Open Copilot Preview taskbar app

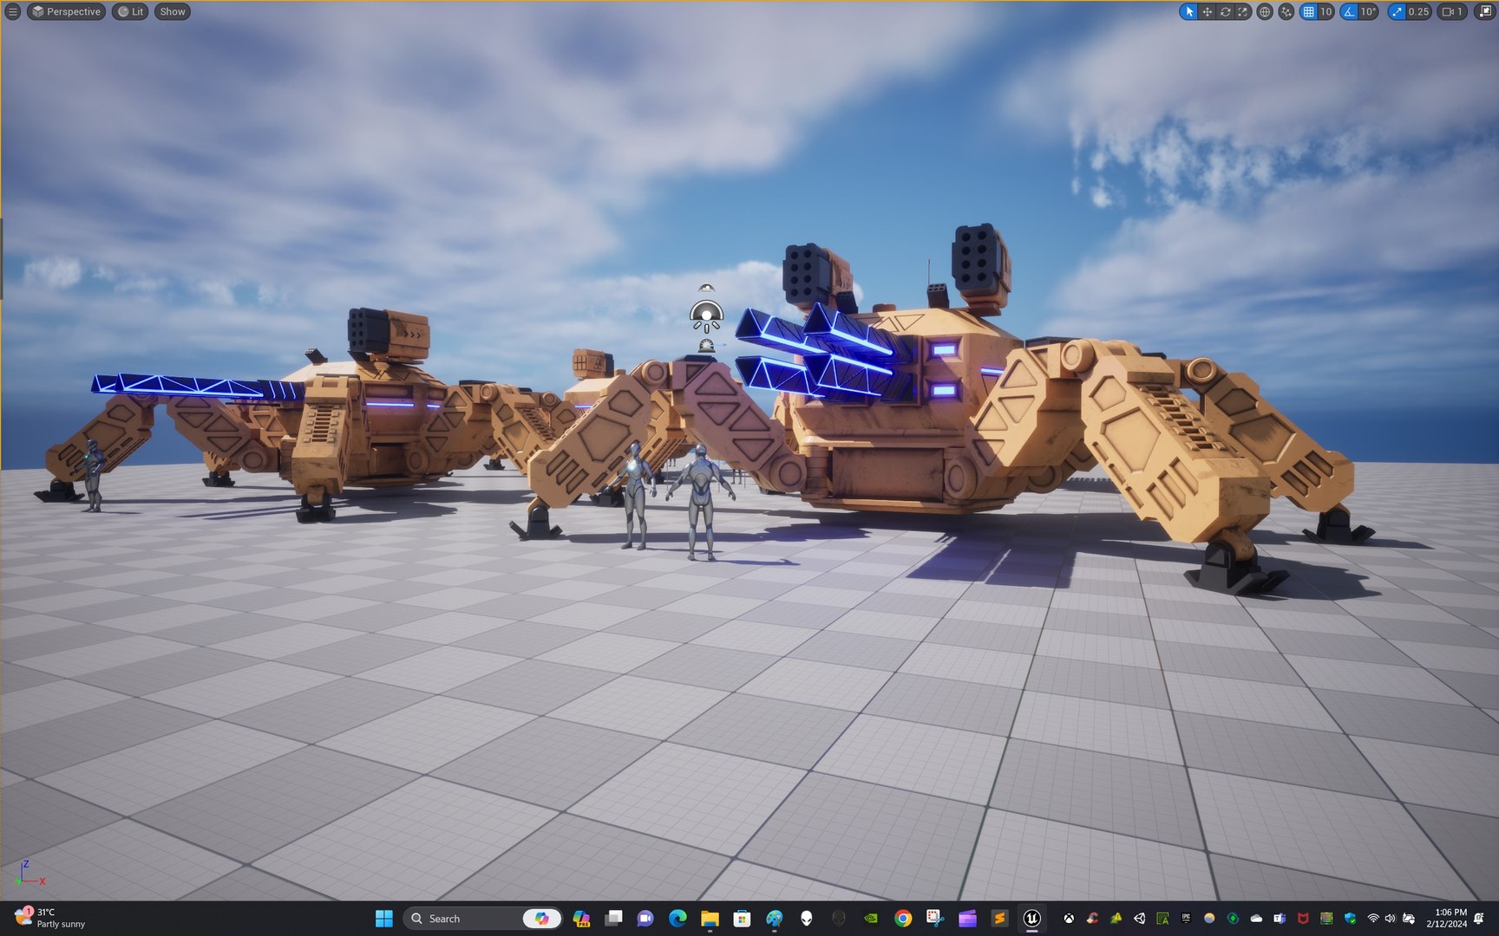581,918
